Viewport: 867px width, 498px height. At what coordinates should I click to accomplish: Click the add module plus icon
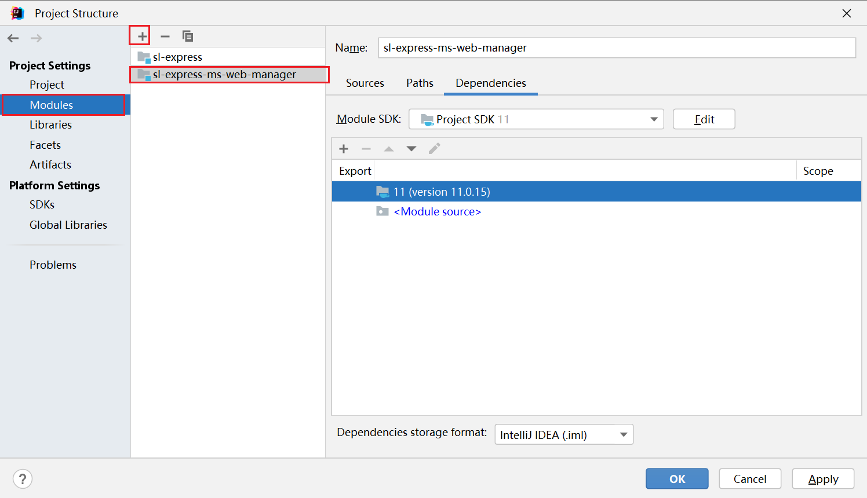(142, 36)
